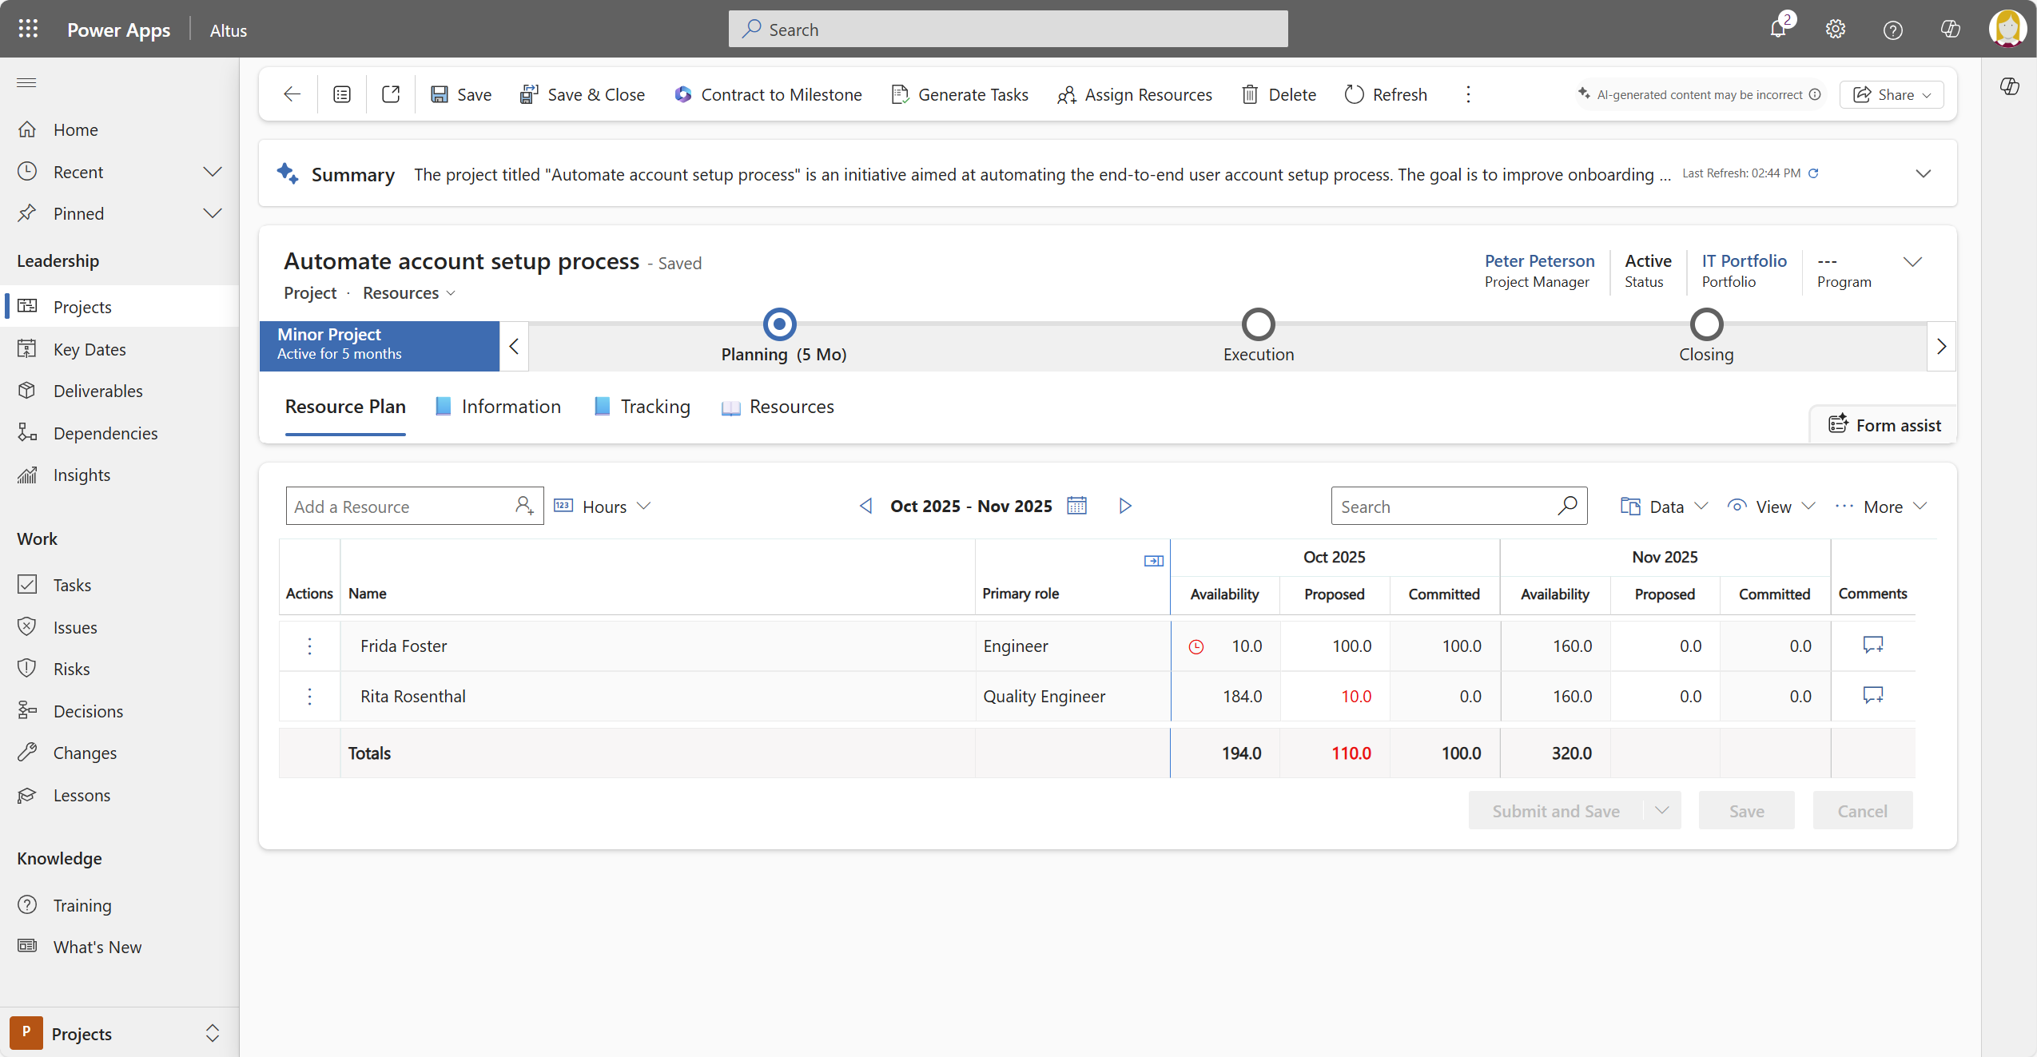Open the Information tab
Screen dimensions: 2037x1057
(511, 406)
